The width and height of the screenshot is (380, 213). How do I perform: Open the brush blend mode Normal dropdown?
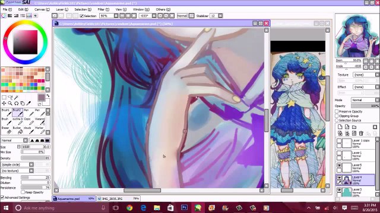(25, 140)
